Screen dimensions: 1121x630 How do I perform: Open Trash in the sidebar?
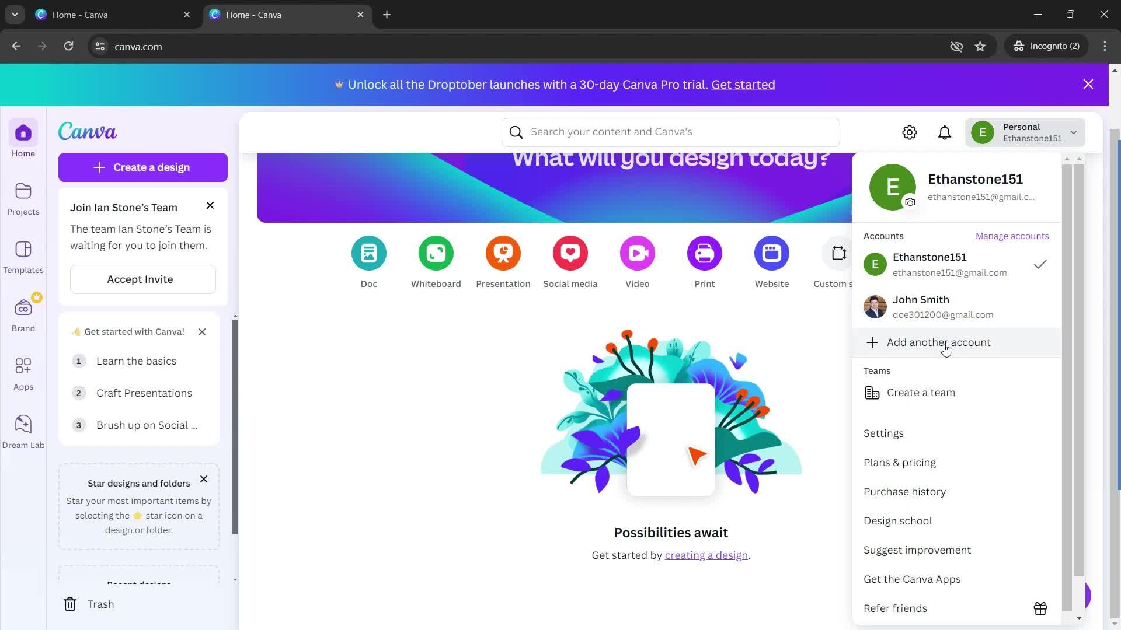pyautogui.click(x=89, y=604)
